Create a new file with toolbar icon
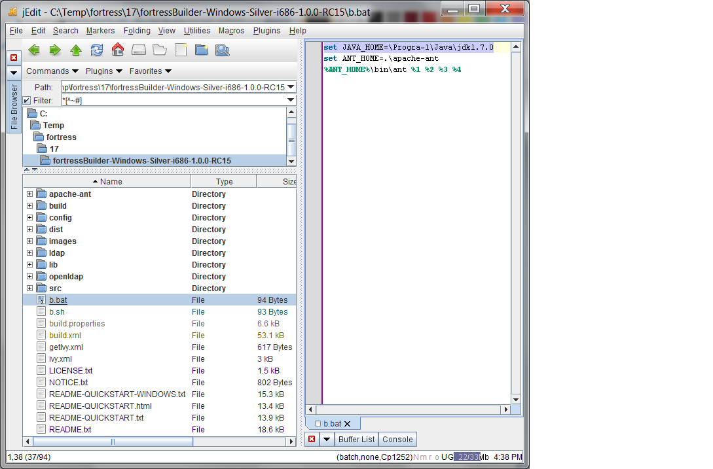The width and height of the screenshot is (713, 469). (x=180, y=50)
